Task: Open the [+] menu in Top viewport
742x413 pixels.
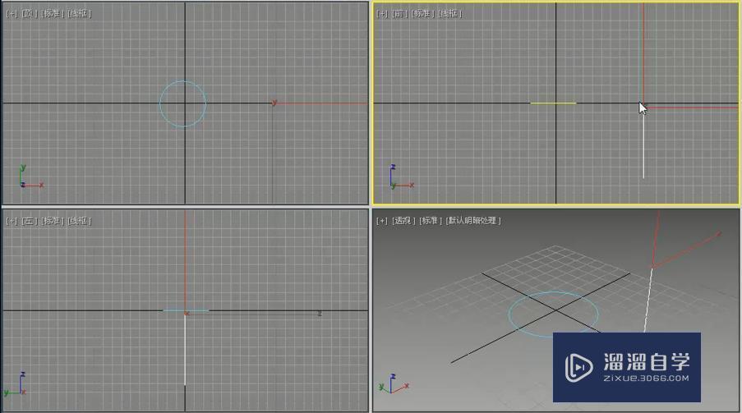Action: [x=12, y=13]
